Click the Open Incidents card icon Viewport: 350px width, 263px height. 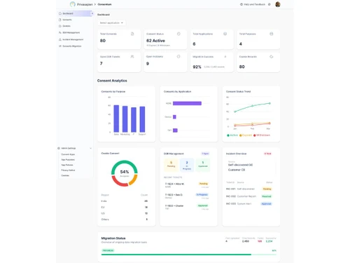178,57
